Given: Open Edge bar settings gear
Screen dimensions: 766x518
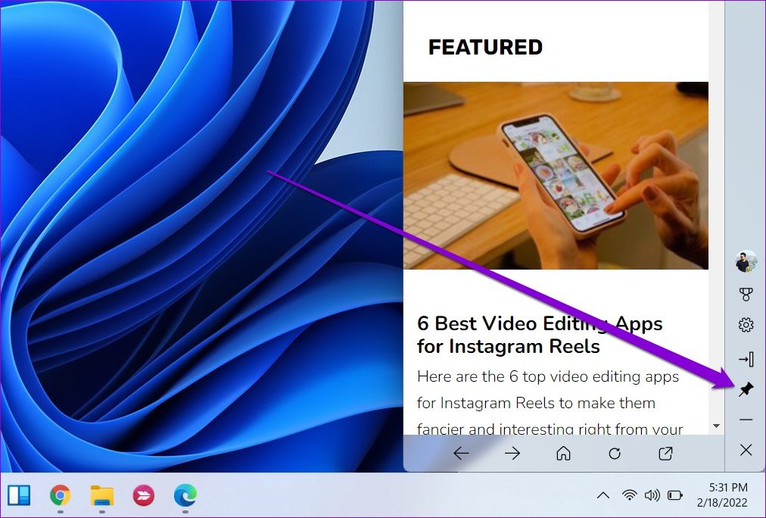Looking at the screenshot, I should pyautogui.click(x=746, y=324).
